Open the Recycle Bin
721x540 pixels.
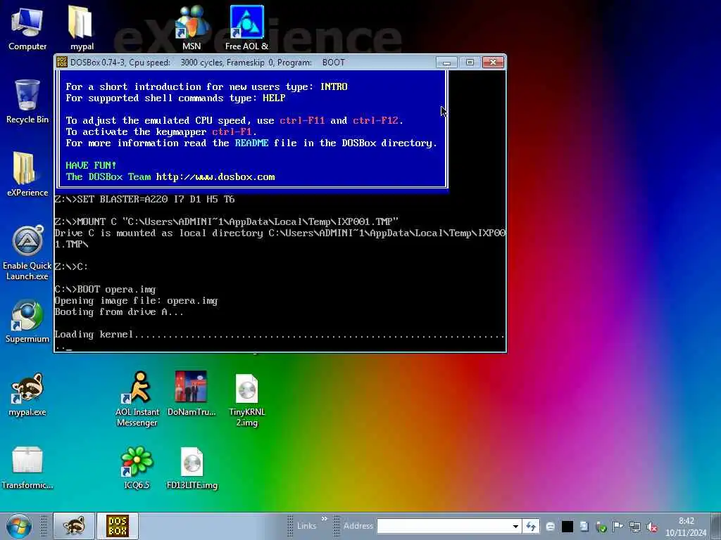pyautogui.click(x=27, y=101)
